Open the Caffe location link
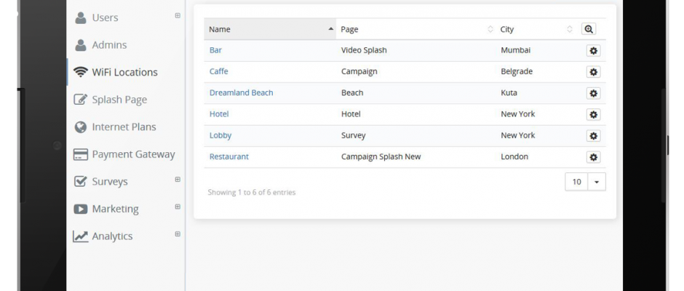Viewport: 684px width, 291px height. [218, 71]
